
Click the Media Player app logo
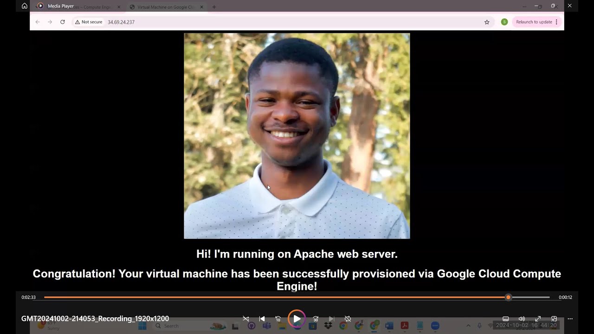point(40,6)
